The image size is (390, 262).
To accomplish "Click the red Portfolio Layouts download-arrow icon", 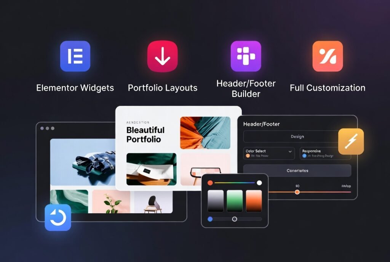I will pos(162,56).
